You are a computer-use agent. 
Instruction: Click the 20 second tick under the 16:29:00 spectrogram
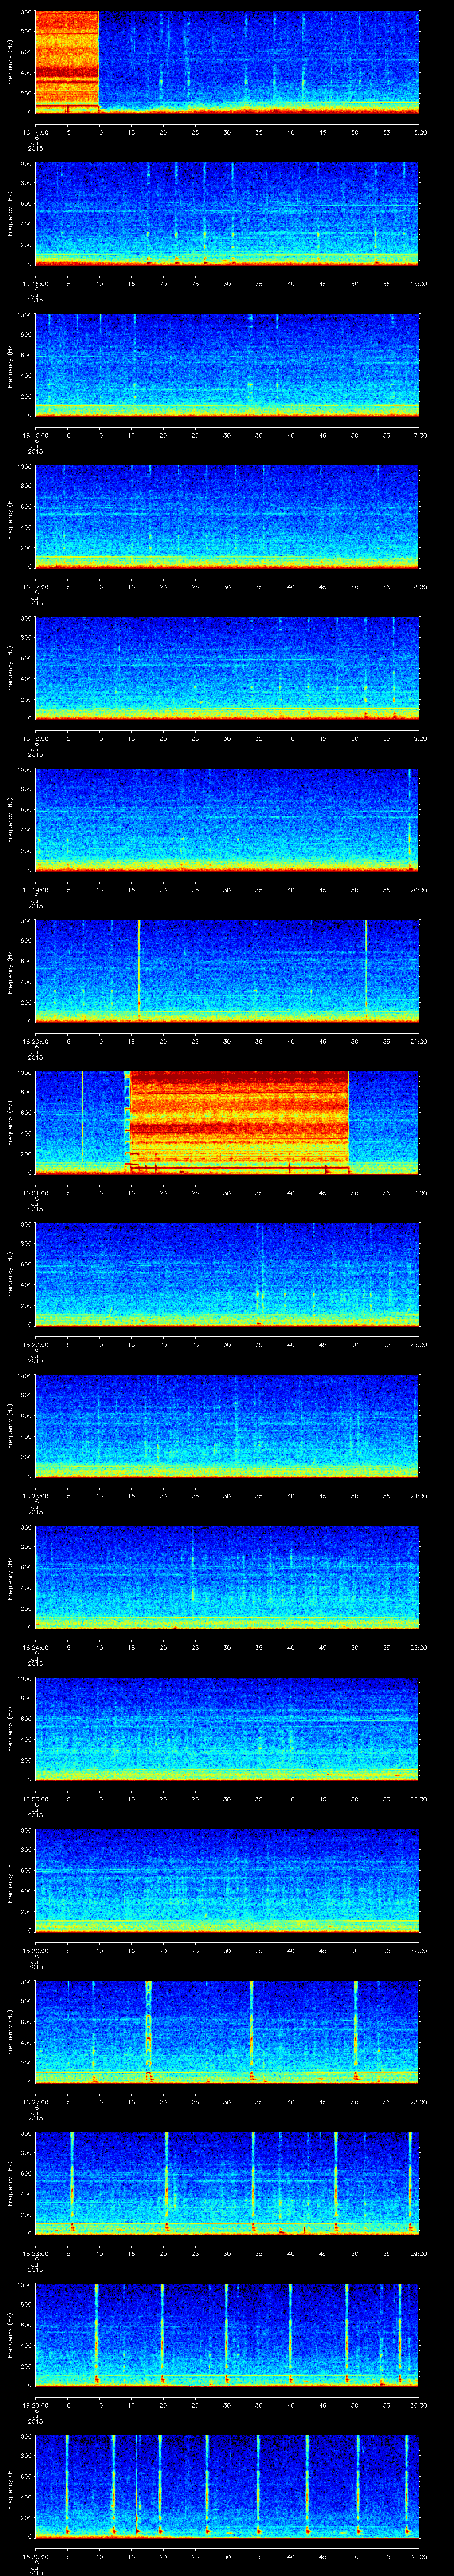[163, 2405]
